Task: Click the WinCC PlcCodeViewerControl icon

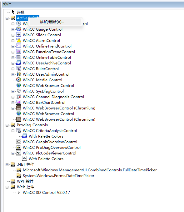Action: click(19, 153)
